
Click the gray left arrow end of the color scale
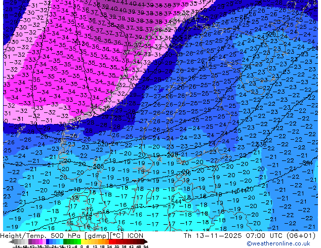[11, 241]
